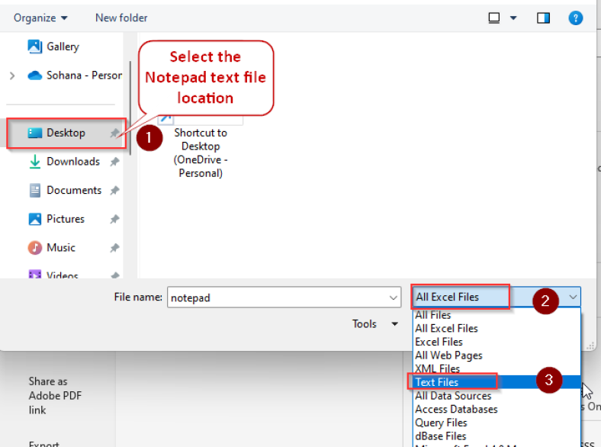Select Desktop in the navigation pane

[x=66, y=133]
